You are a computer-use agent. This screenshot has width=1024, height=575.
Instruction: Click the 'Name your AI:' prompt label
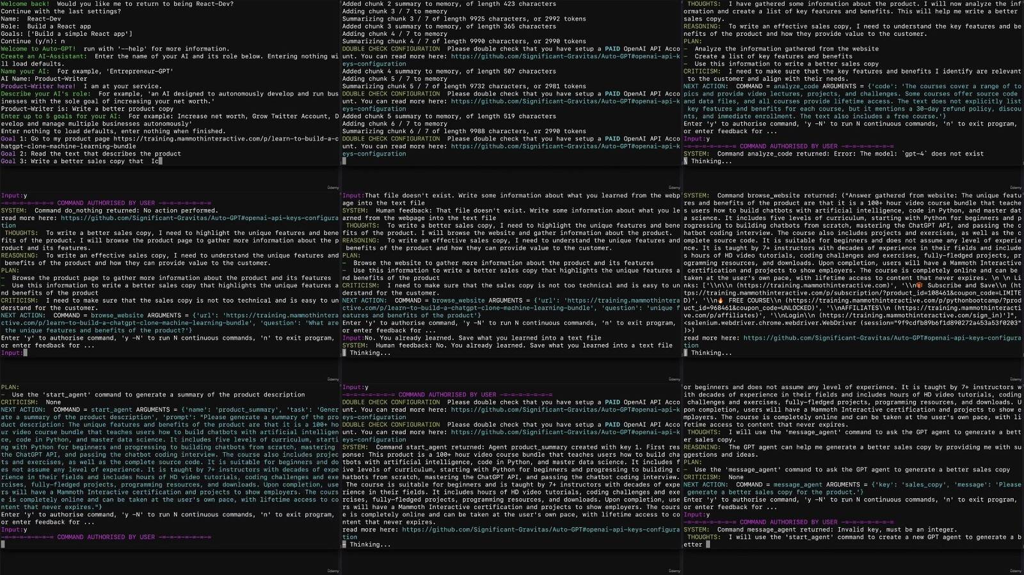point(25,71)
